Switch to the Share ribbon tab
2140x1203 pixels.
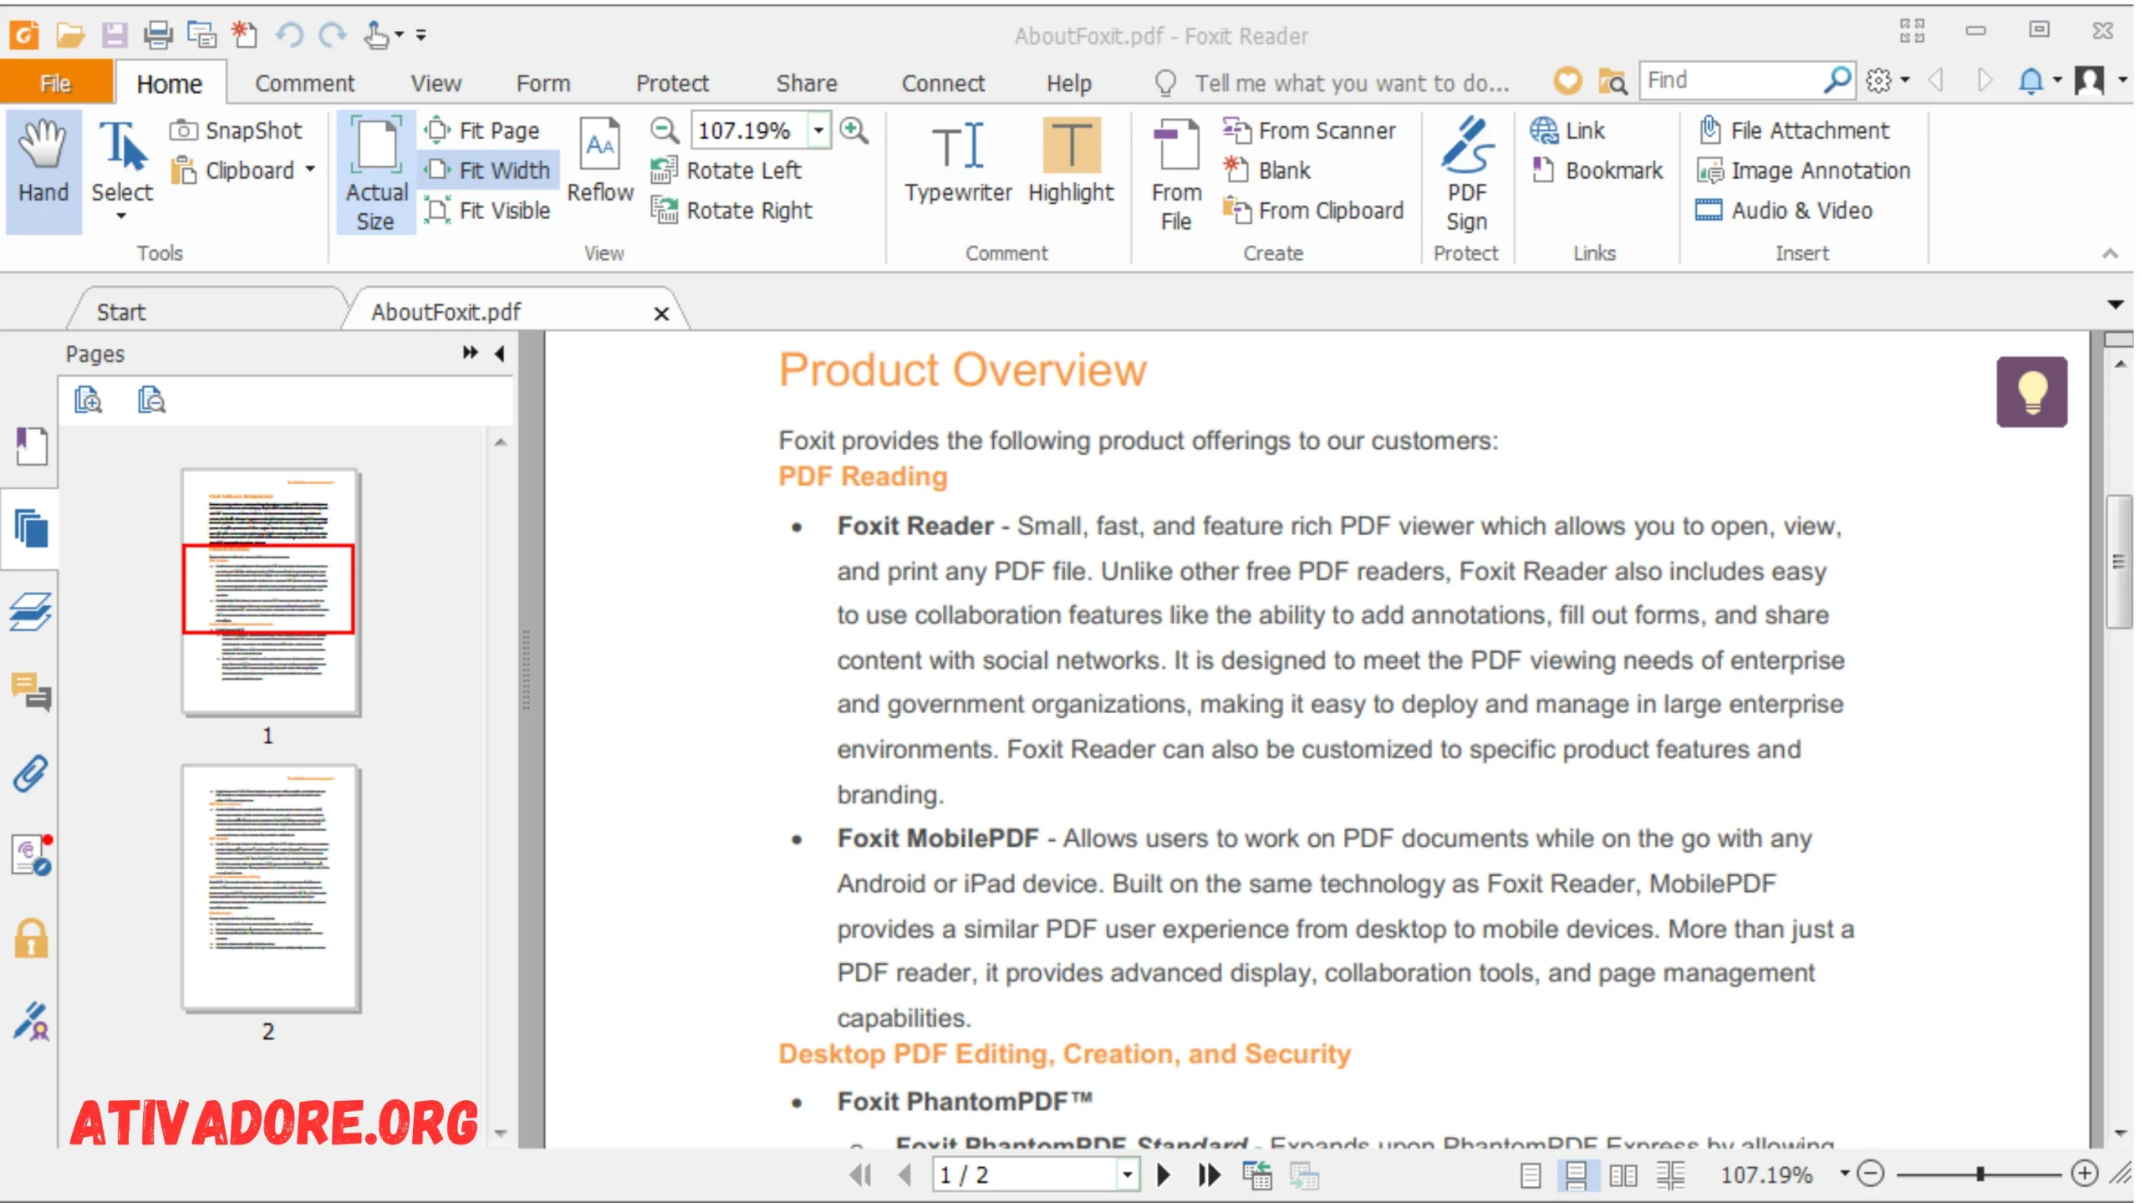(807, 83)
